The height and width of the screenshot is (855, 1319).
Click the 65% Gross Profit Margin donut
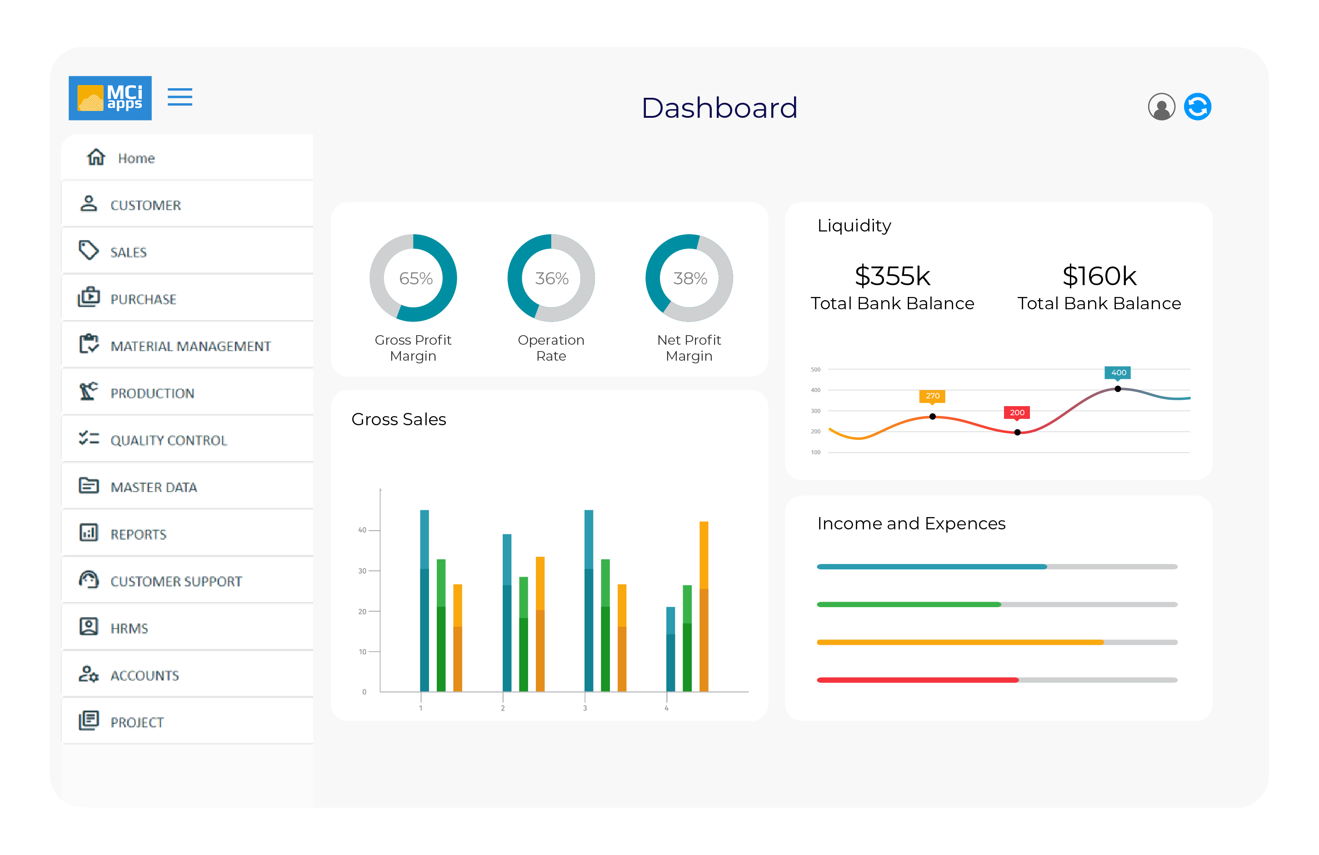[413, 278]
